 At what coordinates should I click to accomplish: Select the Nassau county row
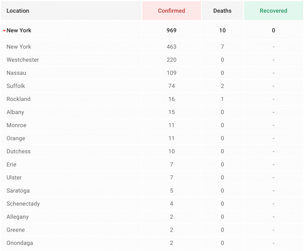tap(16, 73)
